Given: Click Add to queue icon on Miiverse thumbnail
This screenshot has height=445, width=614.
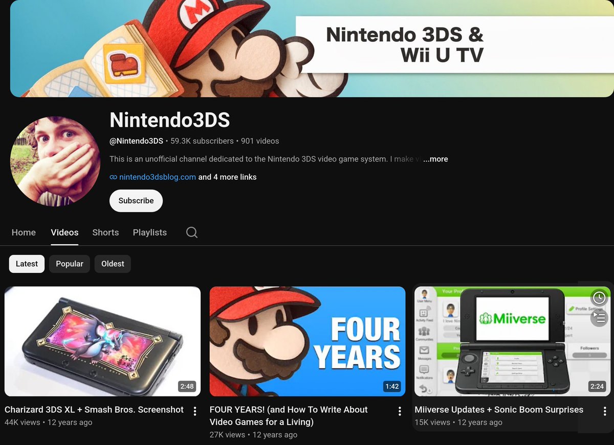Looking at the screenshot, I should 599,318.
